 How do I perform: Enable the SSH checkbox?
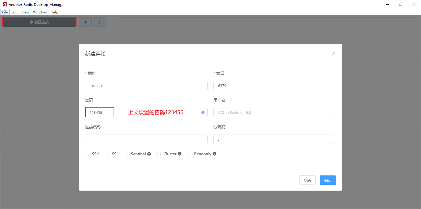click(87, 154)
